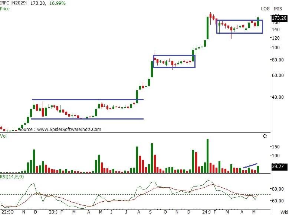This screenshot has height=215, width=289.
Task: Click the Vol panel label
Action: click(x=3, y=136)
